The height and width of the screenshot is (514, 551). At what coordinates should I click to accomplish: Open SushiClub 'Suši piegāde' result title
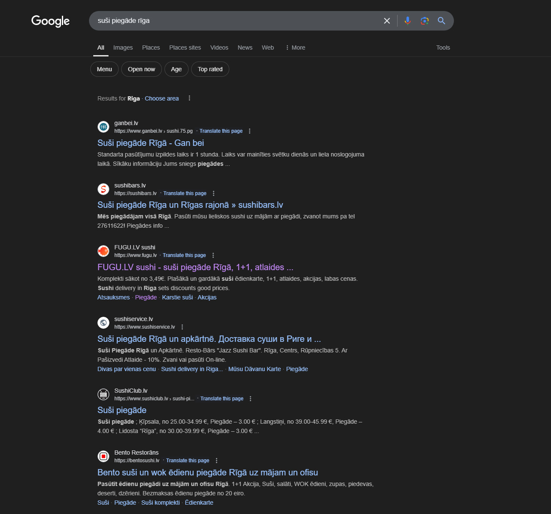coord(122,410)
